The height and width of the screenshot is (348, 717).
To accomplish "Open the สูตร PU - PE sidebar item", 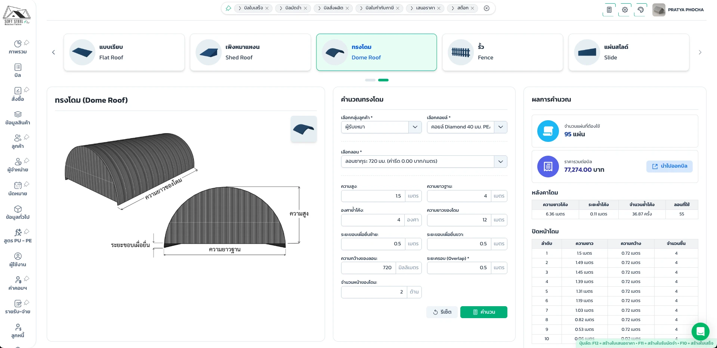I will [18, 236].
